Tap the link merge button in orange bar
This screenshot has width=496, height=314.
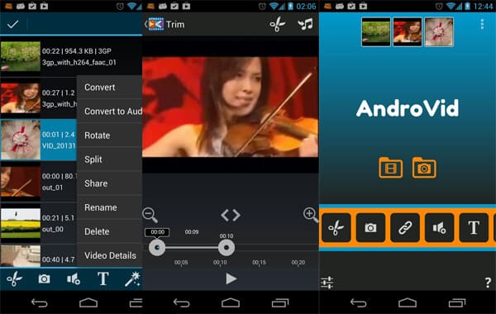405,228
